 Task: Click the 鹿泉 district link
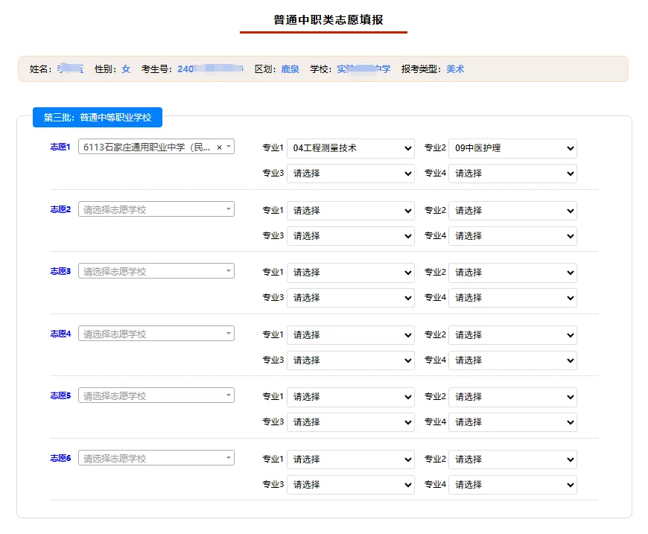pyautogui.click(x=290, y=69)
